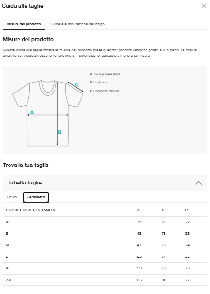Select the 2XL size row
210x294 pixels.
(105, 280)
